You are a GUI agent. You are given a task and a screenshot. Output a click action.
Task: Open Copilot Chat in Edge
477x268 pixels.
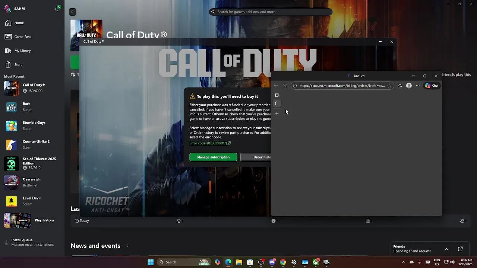click(432, 86)
